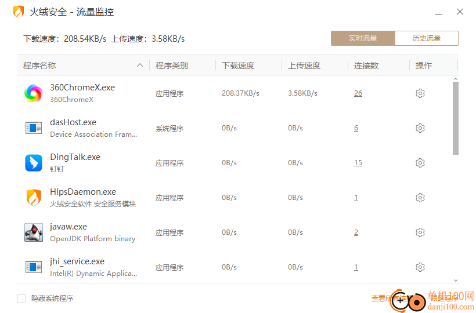This screenshot has height=313, width=476.
Task: Sort by 下载速度 column header
Action: [x=238, y=65]
